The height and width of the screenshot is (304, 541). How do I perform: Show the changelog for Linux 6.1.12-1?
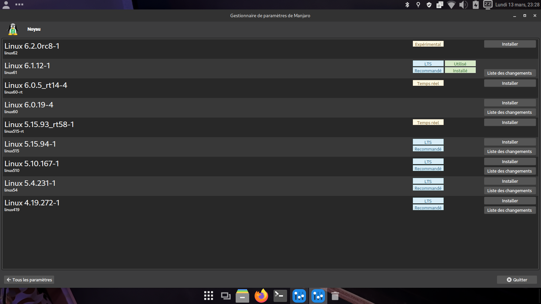click(510, 73)
